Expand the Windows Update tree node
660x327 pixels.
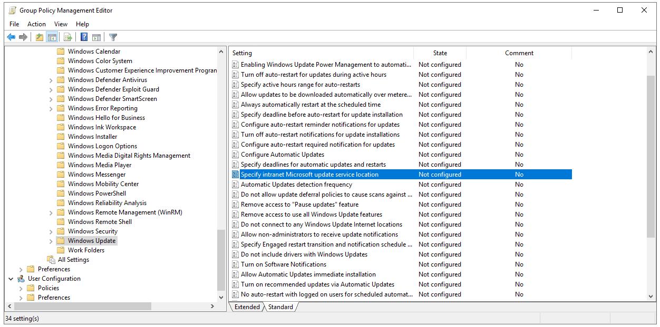tap(51, 241)
